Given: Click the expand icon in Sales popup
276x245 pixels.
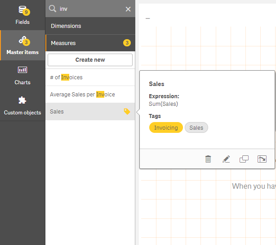Looking at the screenshot, I should click(x=262, y=159).
